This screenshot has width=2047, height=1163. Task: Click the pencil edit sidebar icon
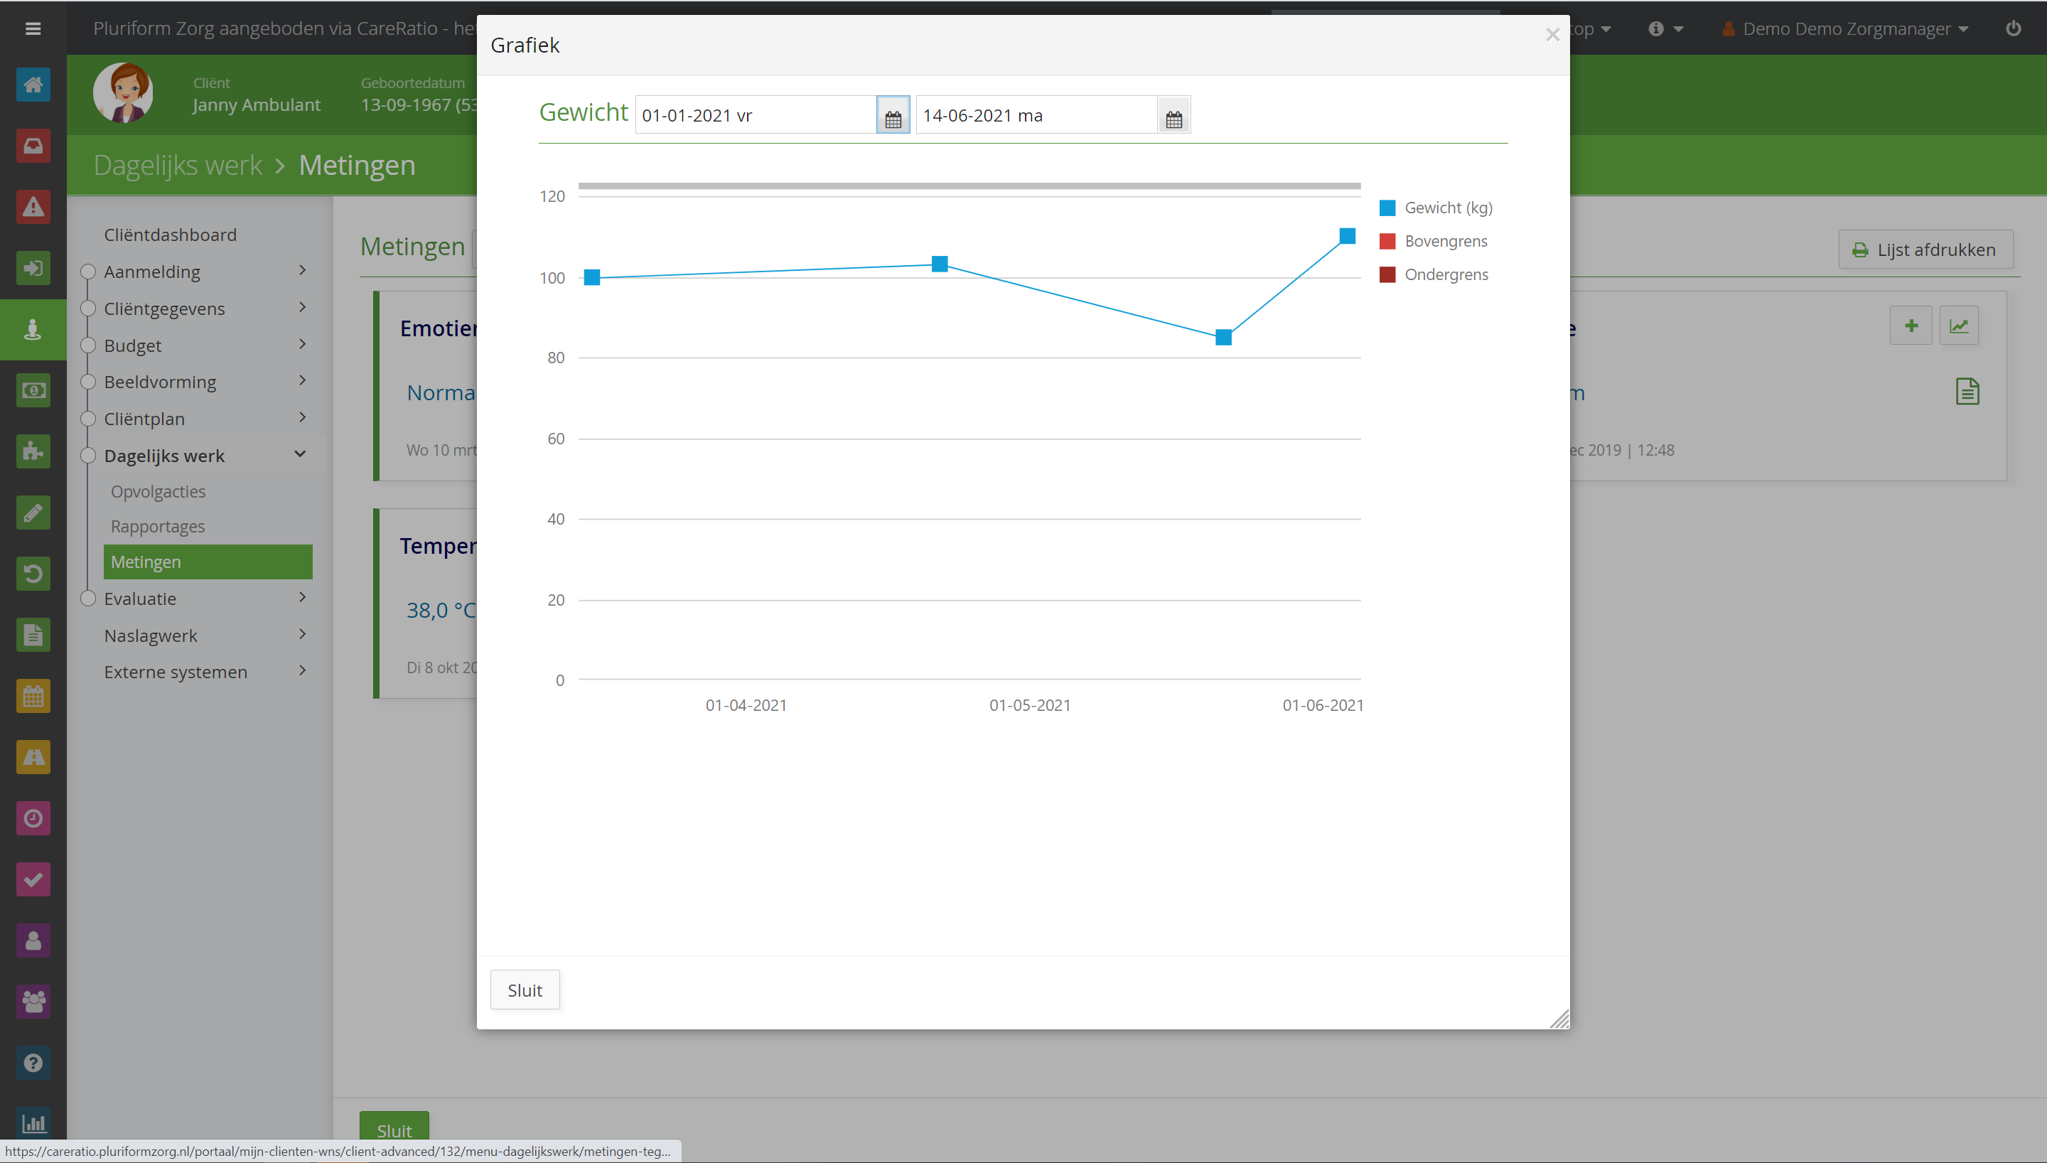tap(33, 513)
